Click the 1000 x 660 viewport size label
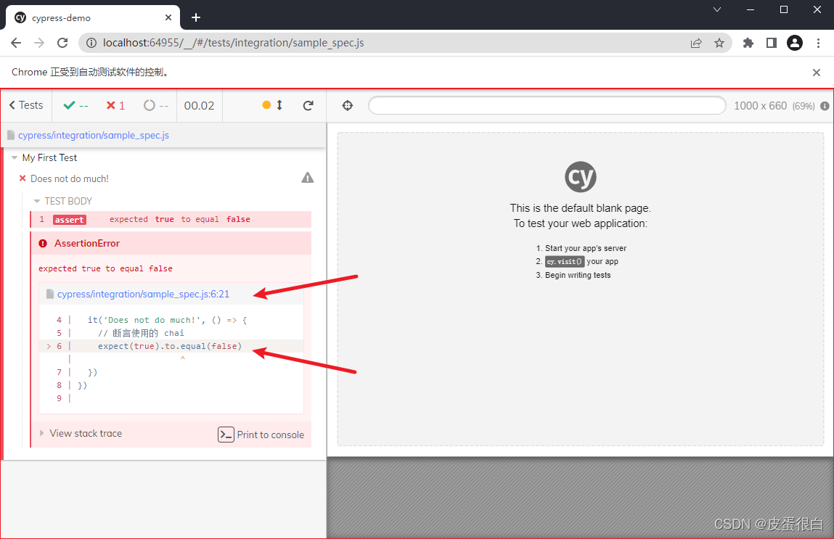 pyautogui.click(x=760, y=106)
